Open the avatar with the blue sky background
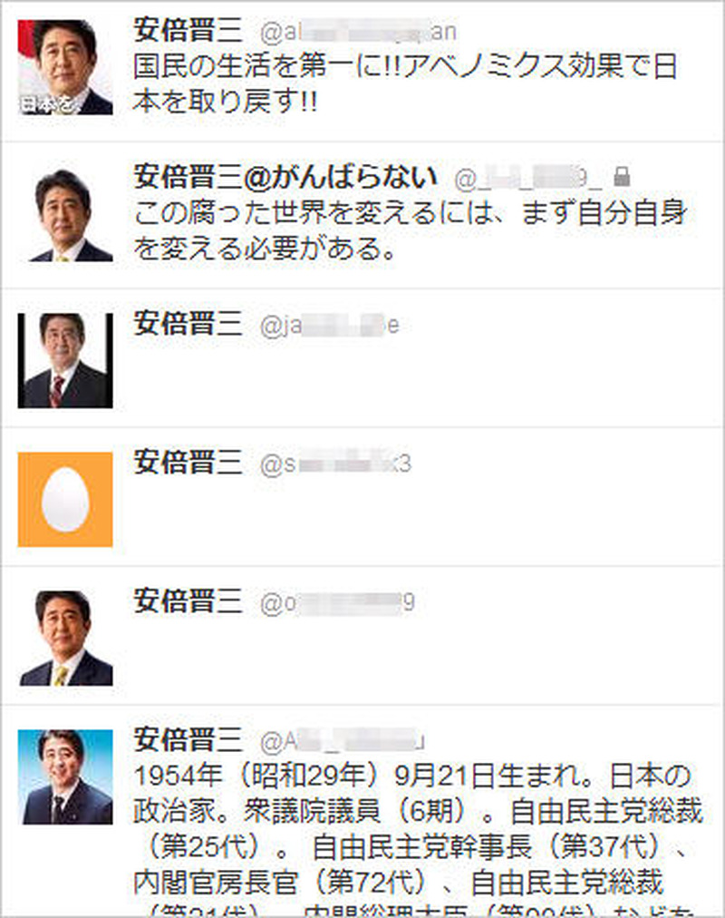This screenshot has width=725, height=918. 65,776
